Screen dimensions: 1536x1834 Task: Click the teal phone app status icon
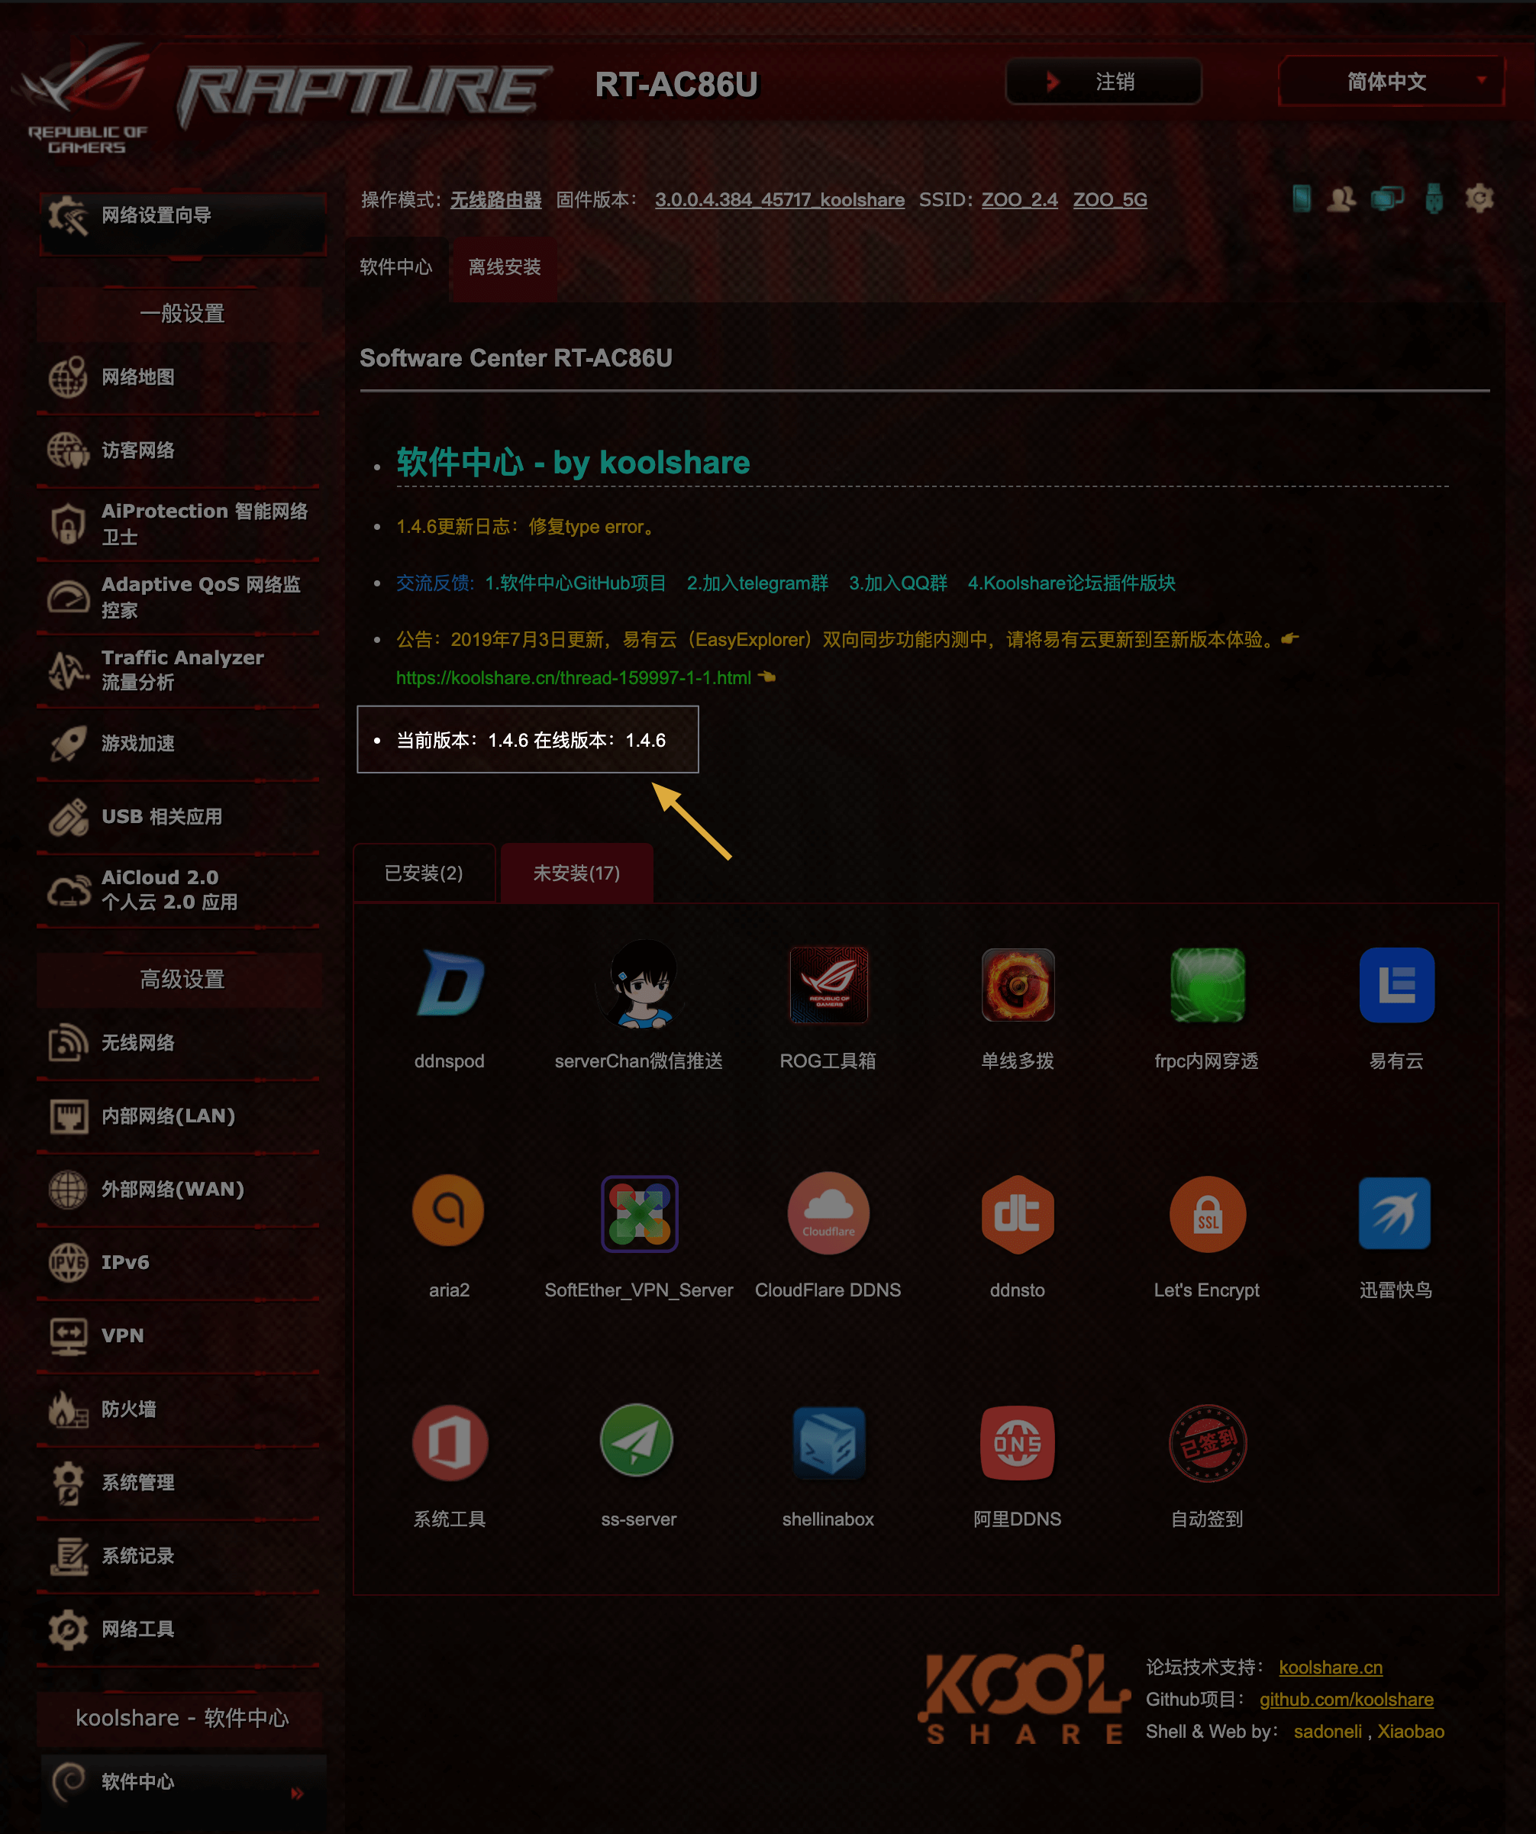coord(1301,199)
